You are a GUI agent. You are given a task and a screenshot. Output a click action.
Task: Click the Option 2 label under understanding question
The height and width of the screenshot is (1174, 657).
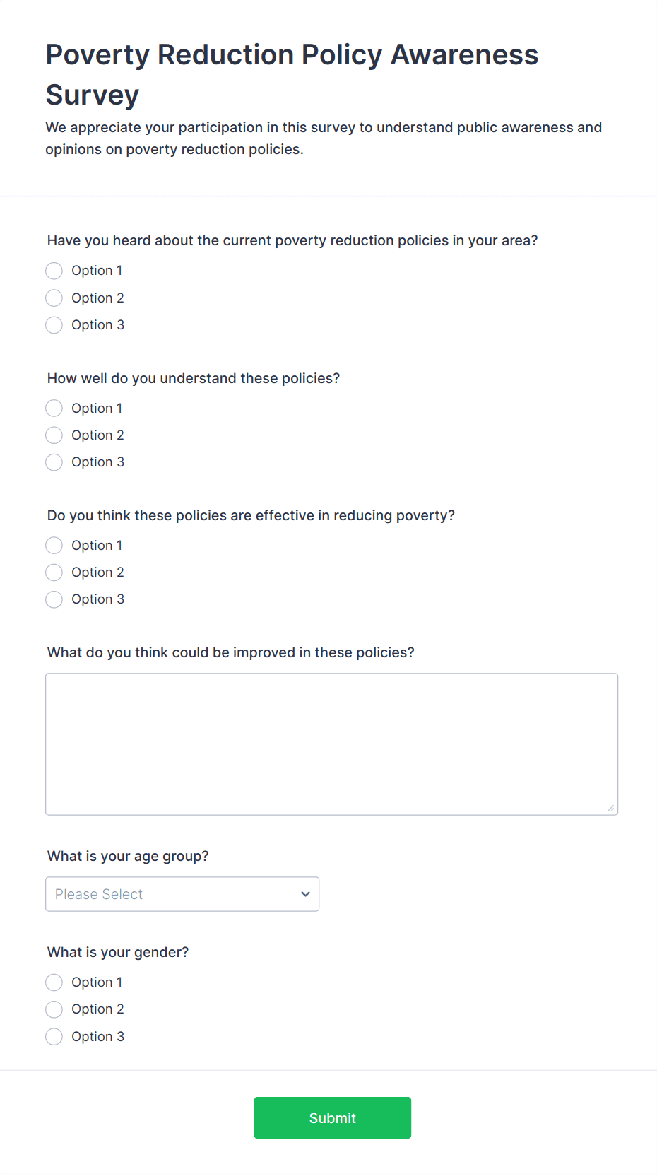click(97, 435)
